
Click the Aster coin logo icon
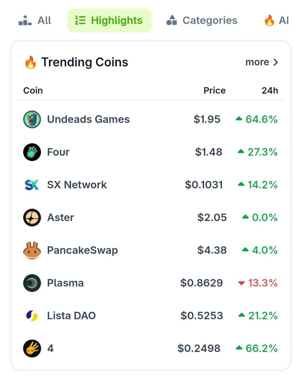[32, 218]
